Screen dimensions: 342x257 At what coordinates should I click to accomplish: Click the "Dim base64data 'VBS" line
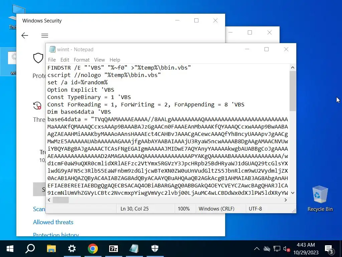point(79,112)
